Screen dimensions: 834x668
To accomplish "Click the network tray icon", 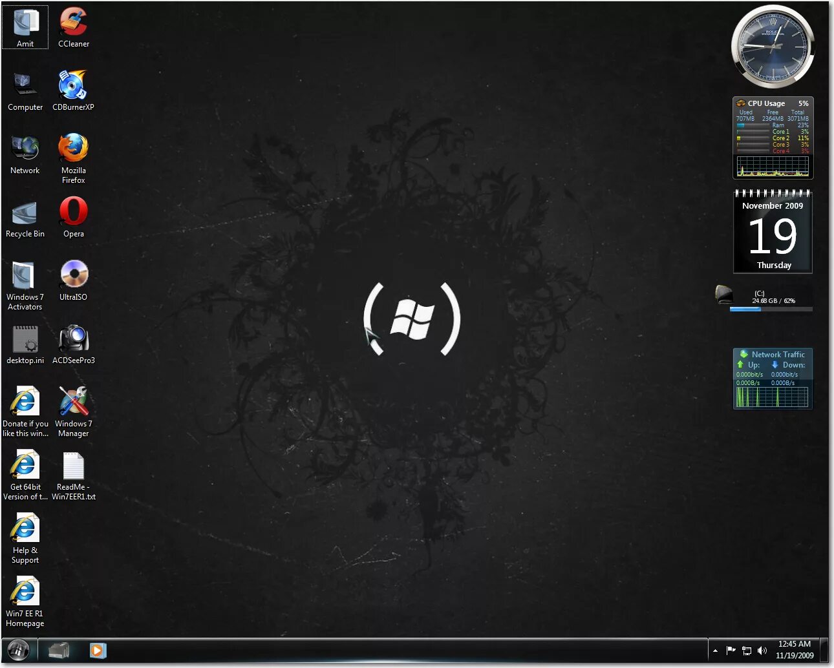I will [x=747, y=651].
